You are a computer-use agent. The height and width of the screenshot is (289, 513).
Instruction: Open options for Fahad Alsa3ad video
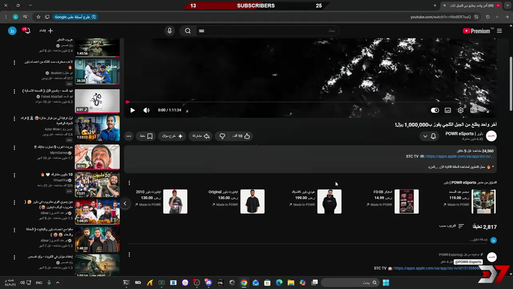click(14, 92)
